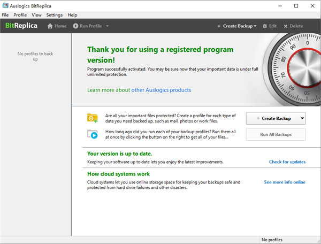Open the Settings menu

click(x=54, y=15)
